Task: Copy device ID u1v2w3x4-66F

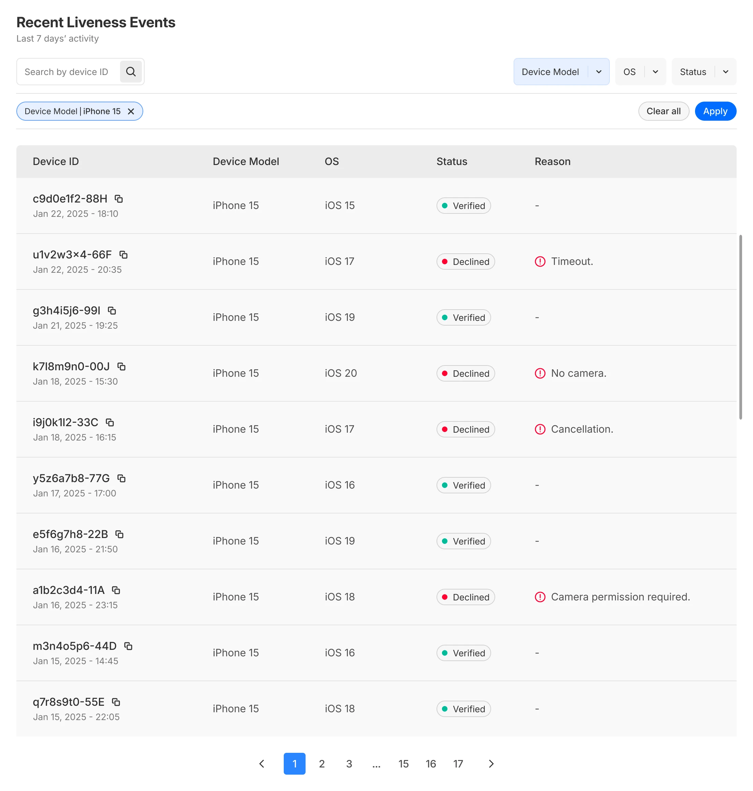Action: pyautogui.click(x=123, y=254)
